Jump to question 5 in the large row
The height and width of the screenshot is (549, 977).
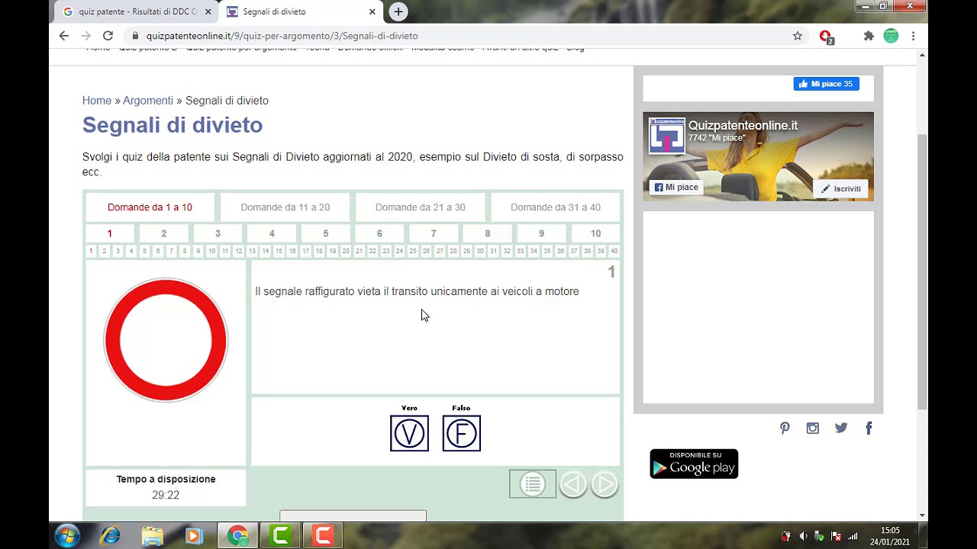click(325, 233)
